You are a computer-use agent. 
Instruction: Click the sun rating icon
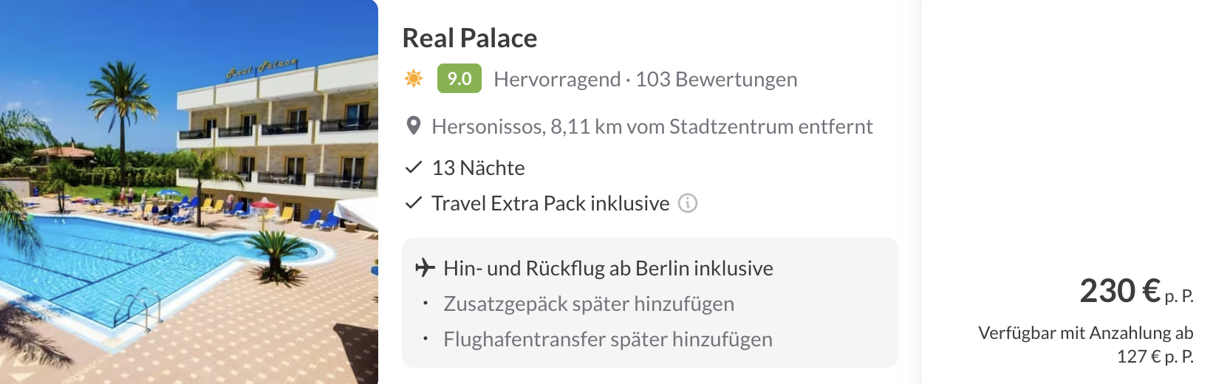coord(414,78)
